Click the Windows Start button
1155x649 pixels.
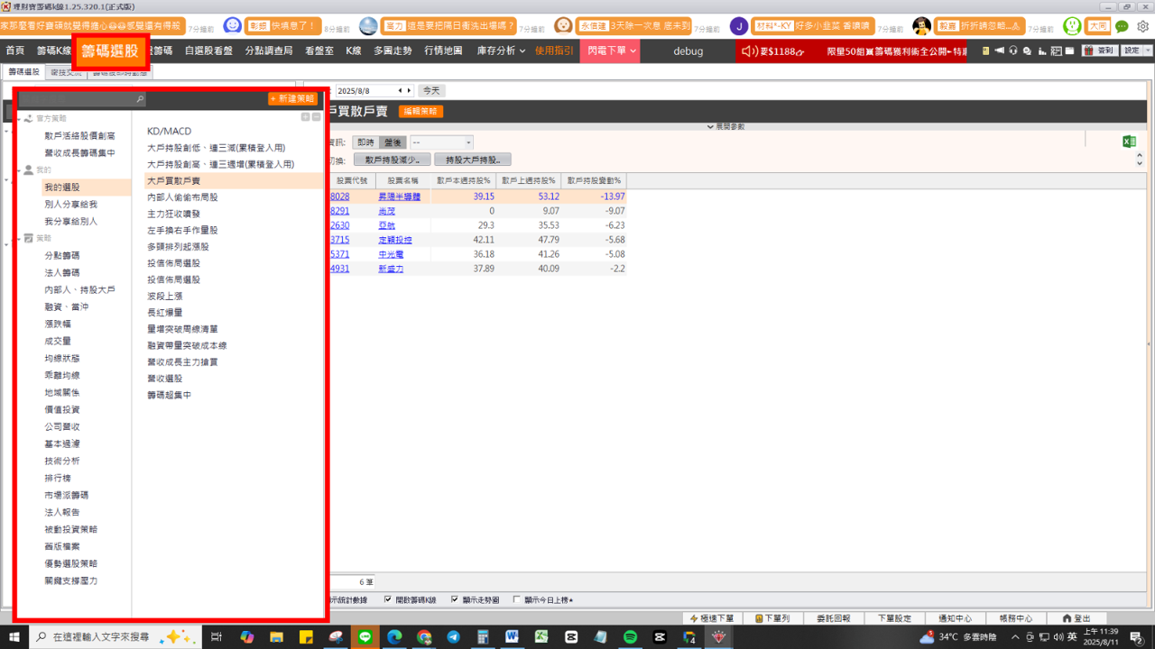14,637
